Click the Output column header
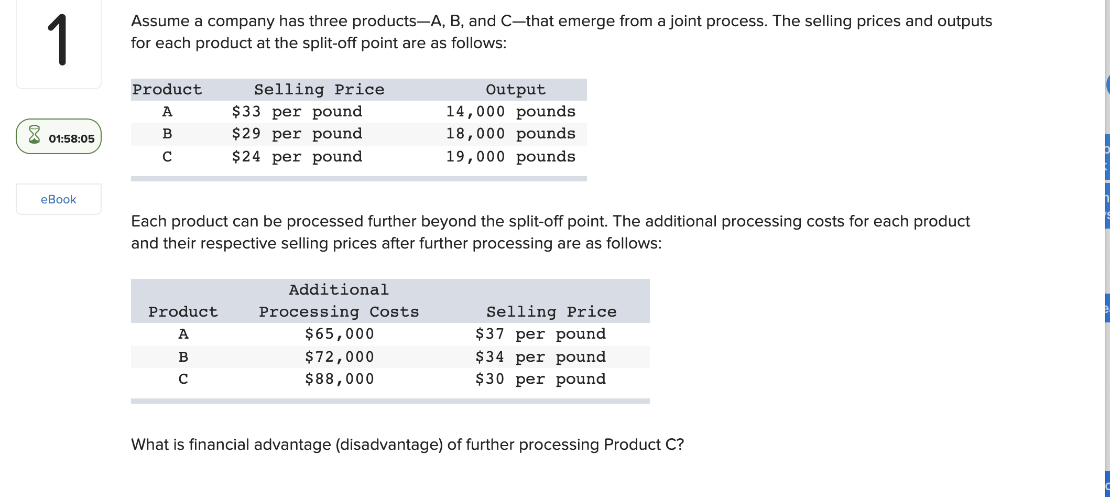The height and width of the screenshot is (497, 1110). [516, 90]
